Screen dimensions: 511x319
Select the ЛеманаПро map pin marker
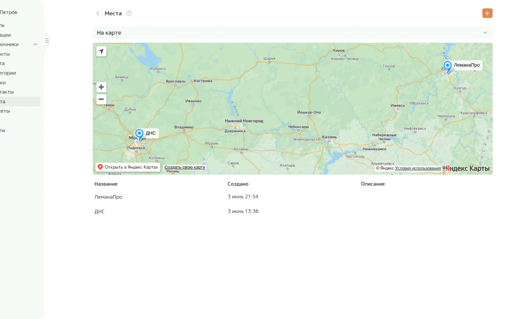tap(448, 67)
